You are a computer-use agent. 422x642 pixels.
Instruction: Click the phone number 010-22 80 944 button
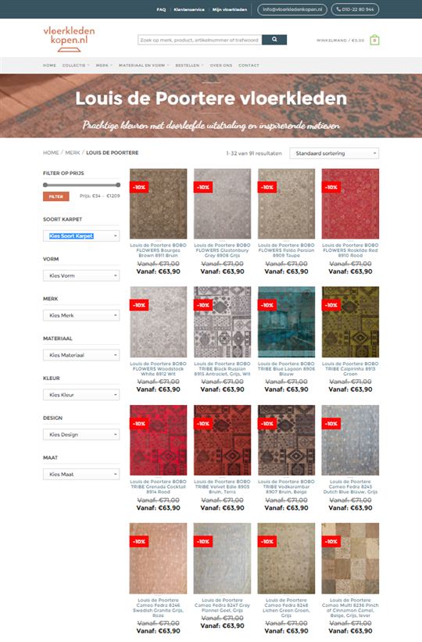click(355, 9)
